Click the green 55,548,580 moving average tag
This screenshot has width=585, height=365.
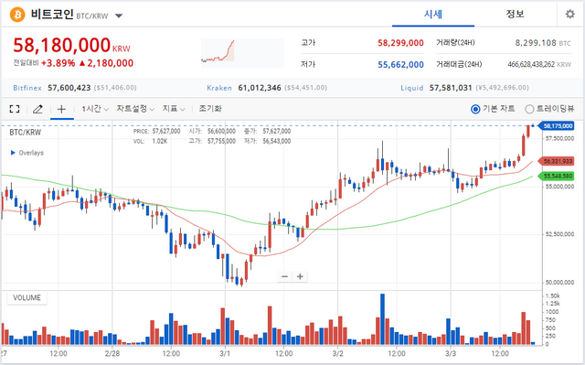point(557,176)
